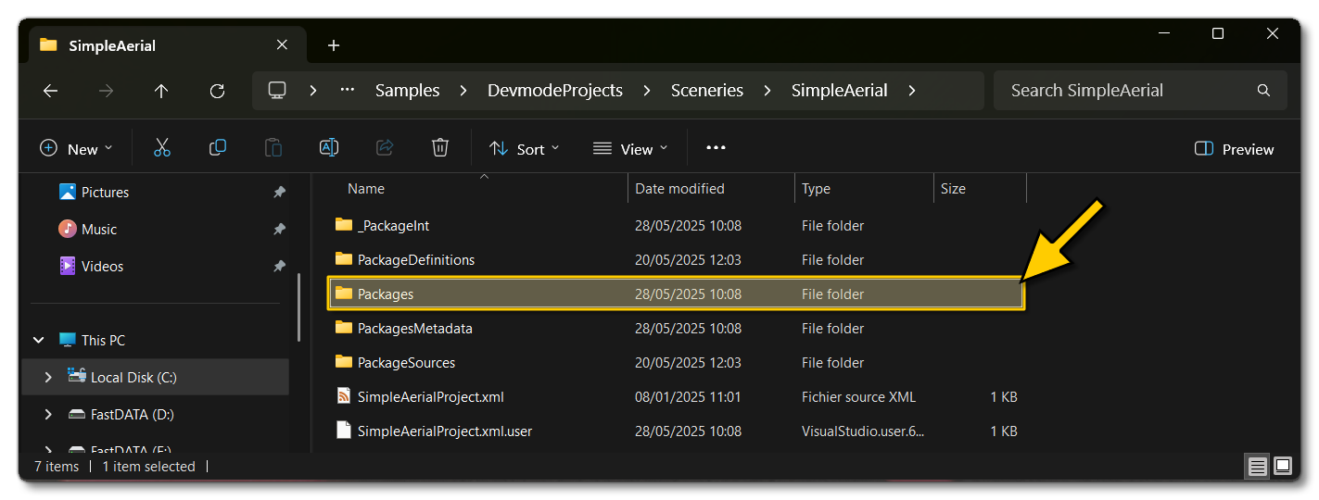
Task: Open the See more three-dots menu
Action: click(716, 148)
